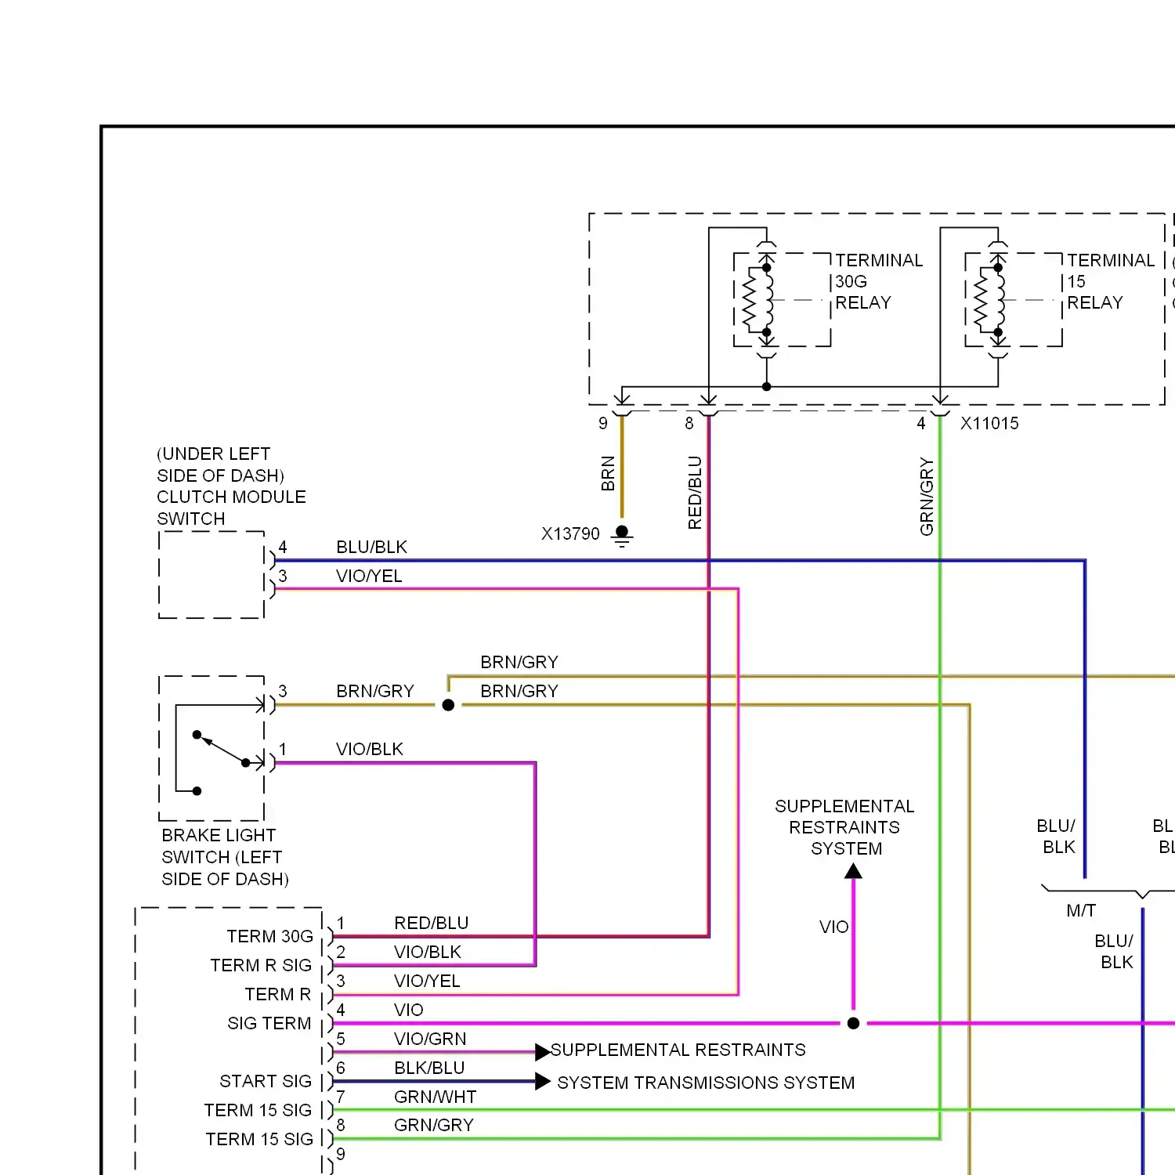Click pin 4 of connector X11015

tap(921, 424)
